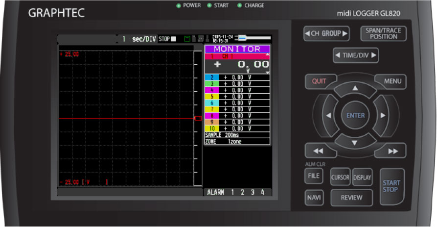Screen dimensions: 437x227
Task: Click channel 3 green color label
Action: [x=212, y=84]
